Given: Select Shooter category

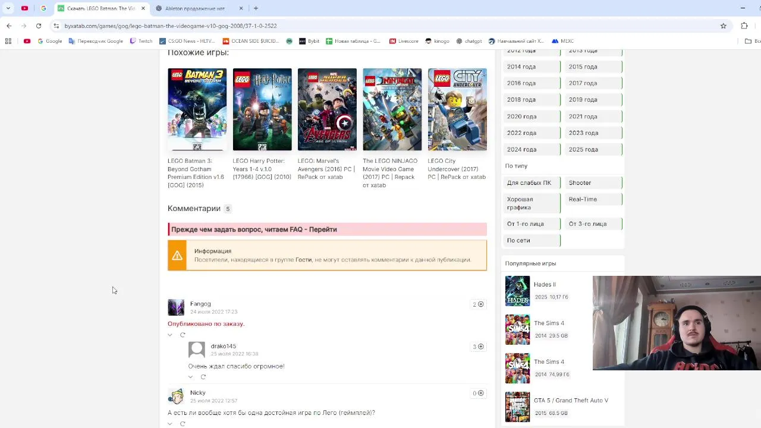Looking at the screenshot, I should (594, 182).
